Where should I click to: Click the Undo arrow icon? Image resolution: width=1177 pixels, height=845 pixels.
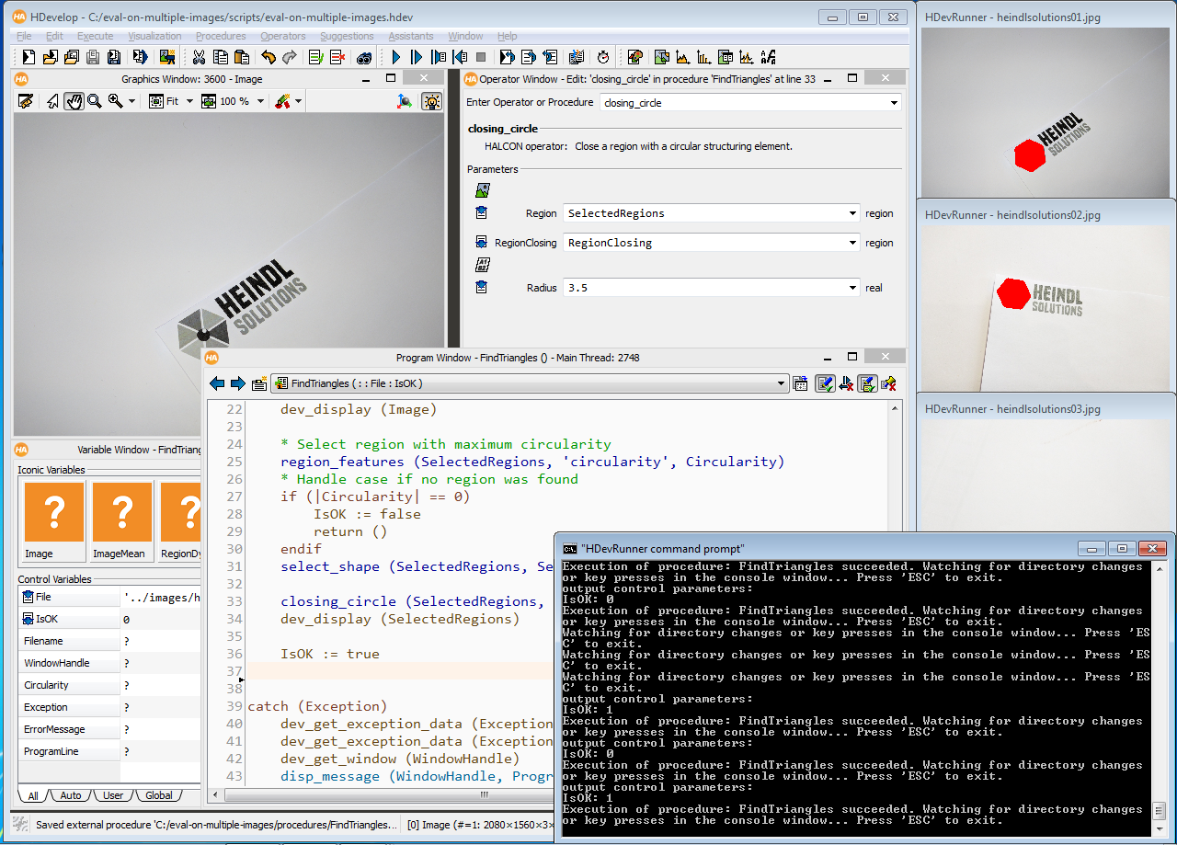(269, 57)
